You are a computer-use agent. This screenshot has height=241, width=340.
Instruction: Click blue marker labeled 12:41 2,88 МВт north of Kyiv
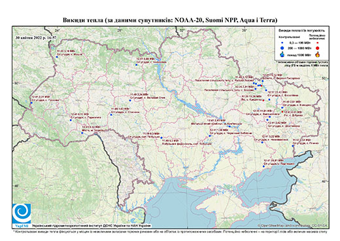click(137, 65)
